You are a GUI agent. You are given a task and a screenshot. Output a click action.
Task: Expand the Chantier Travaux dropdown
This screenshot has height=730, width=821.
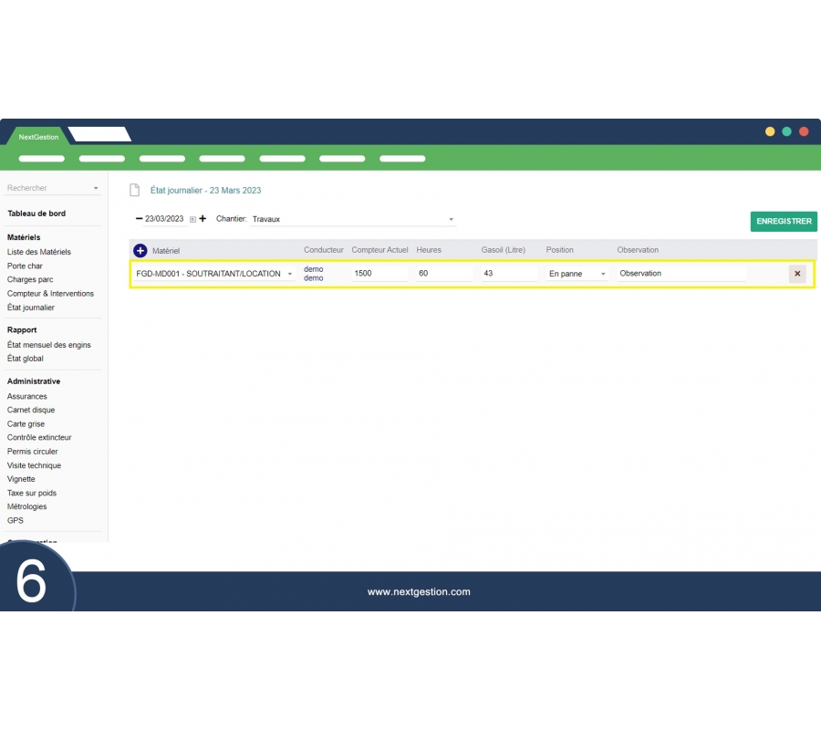[451, 220]
